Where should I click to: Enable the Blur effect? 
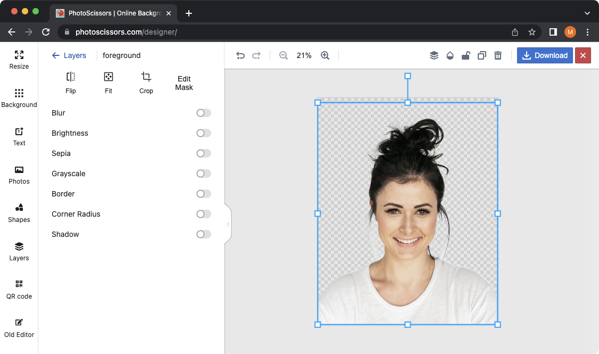tap(203, 113)
